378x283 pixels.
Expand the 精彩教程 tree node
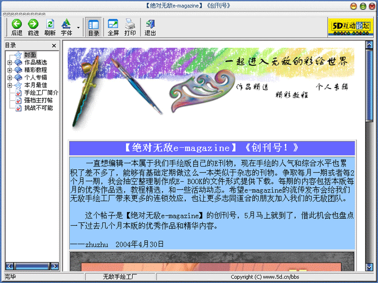click(x=10, y=70)
